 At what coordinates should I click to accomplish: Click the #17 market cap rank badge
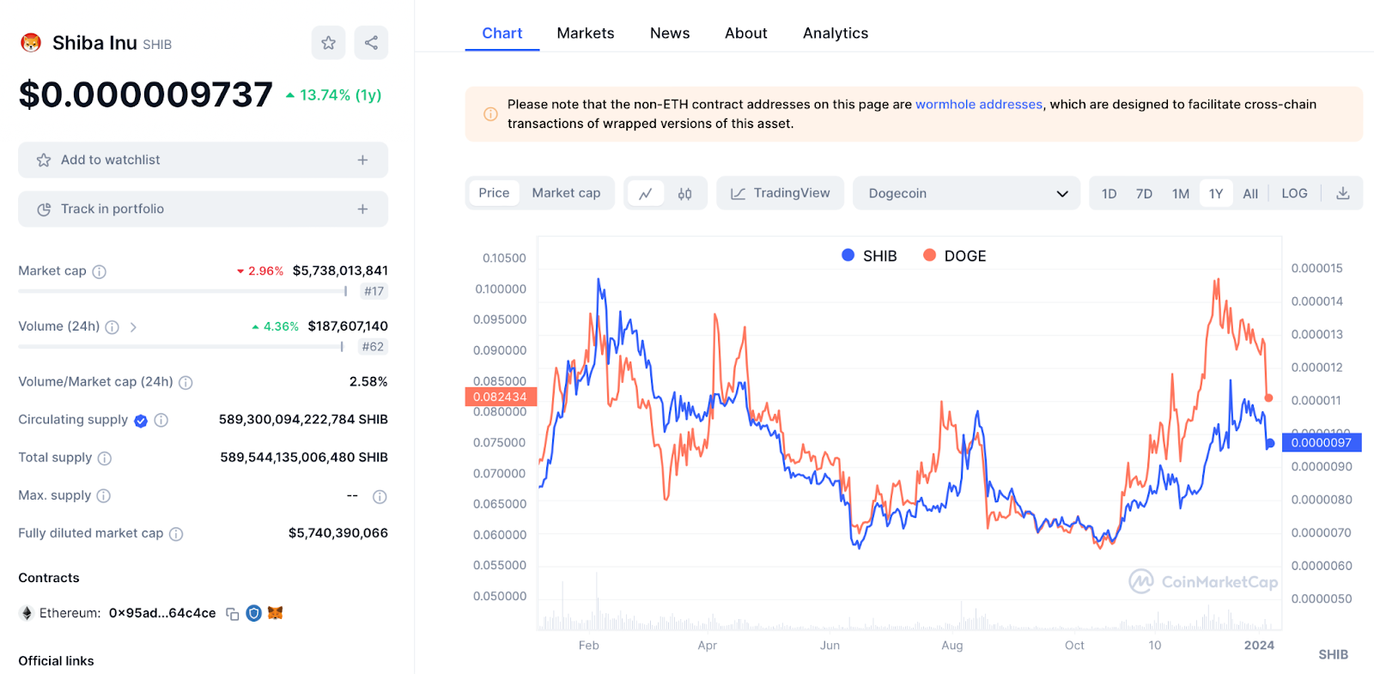tap(374, 292)
